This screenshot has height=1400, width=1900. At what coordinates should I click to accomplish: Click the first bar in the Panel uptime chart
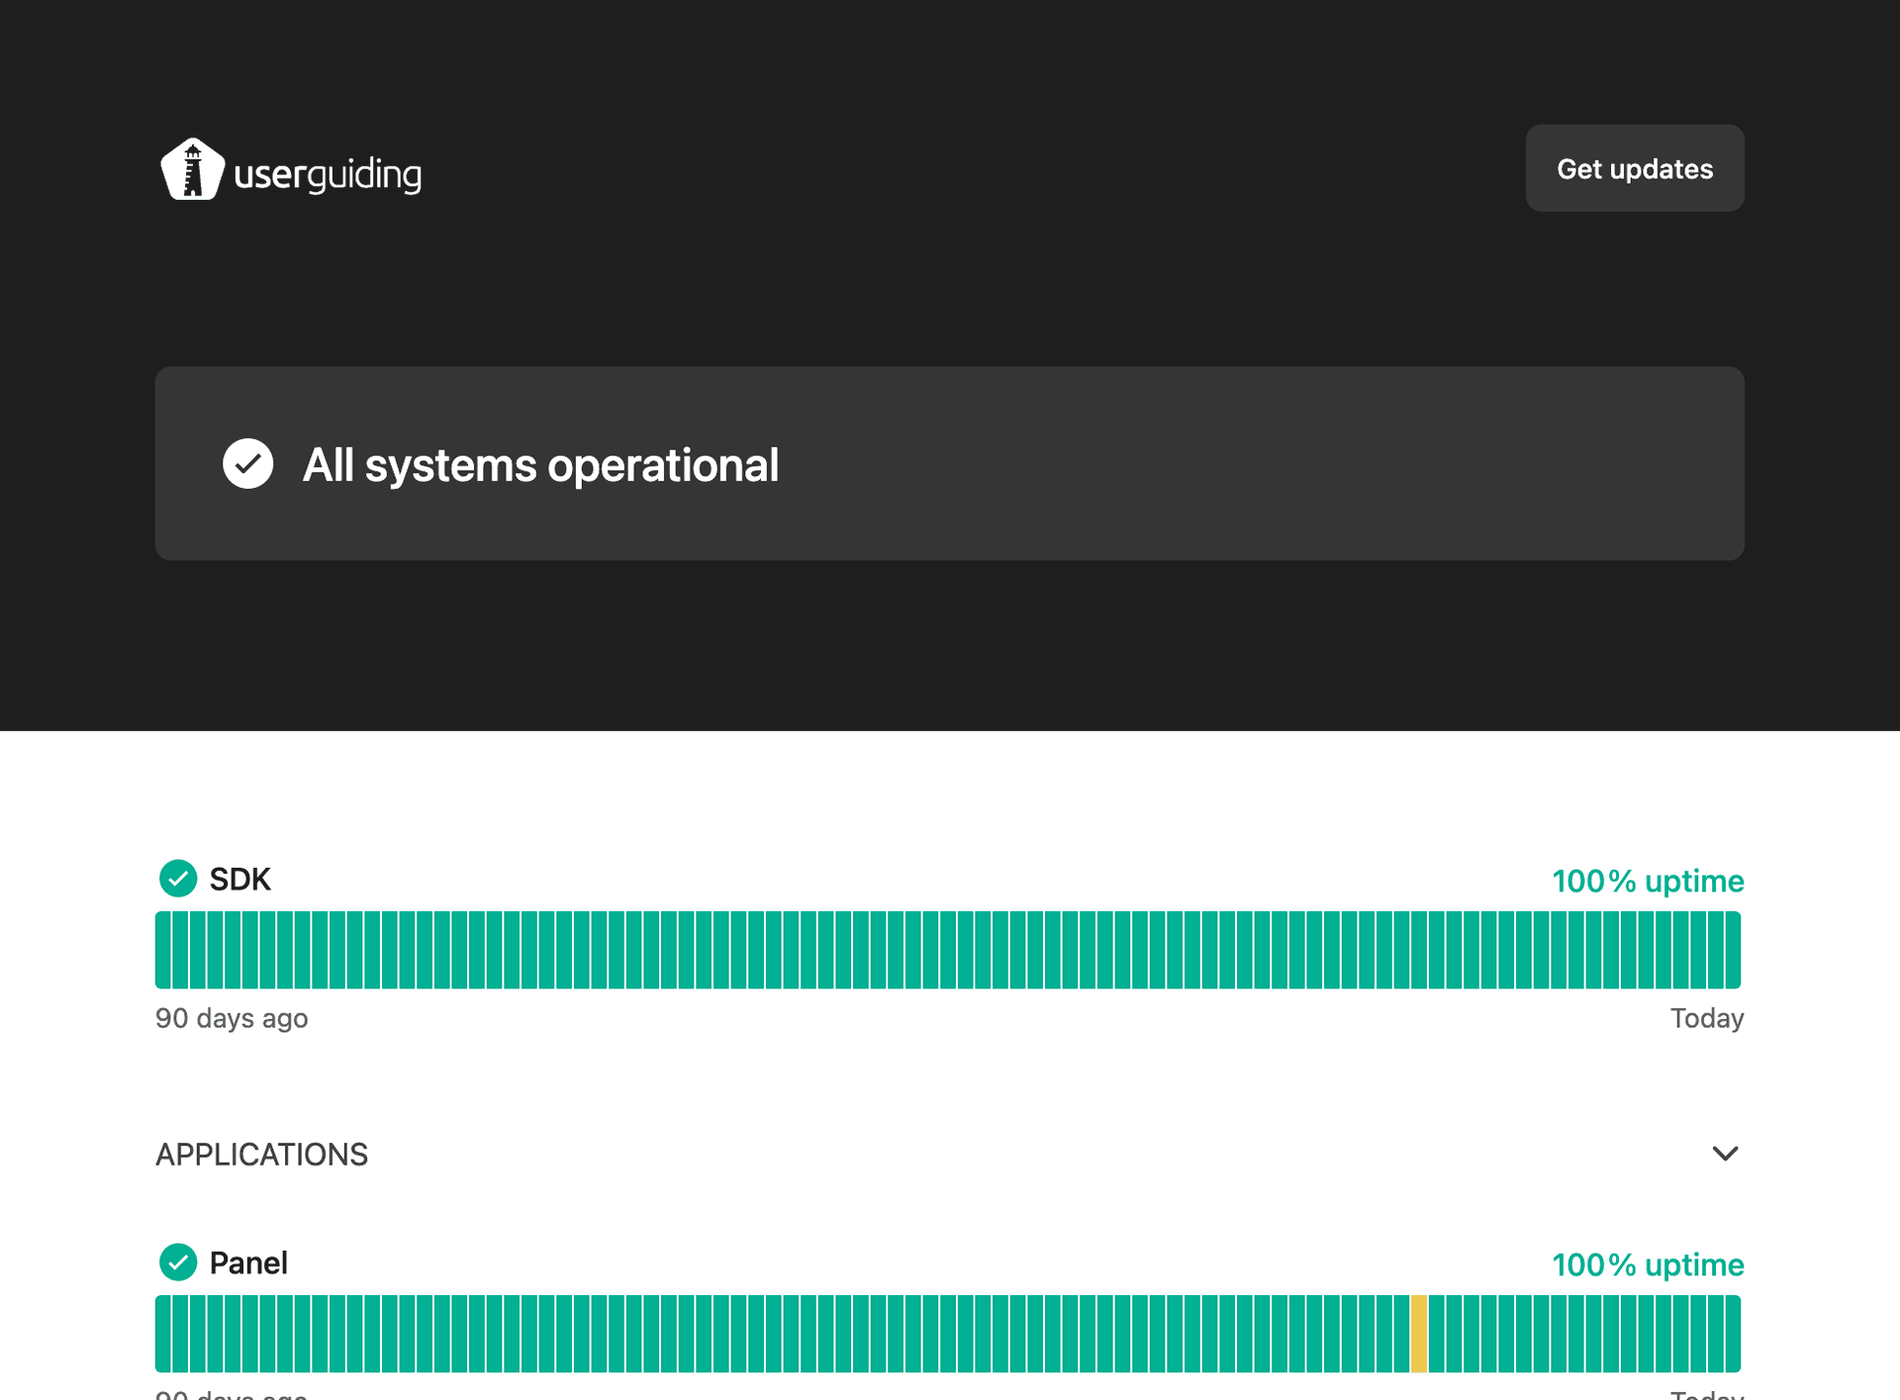pyautogui.click(x=163, y=1334)
